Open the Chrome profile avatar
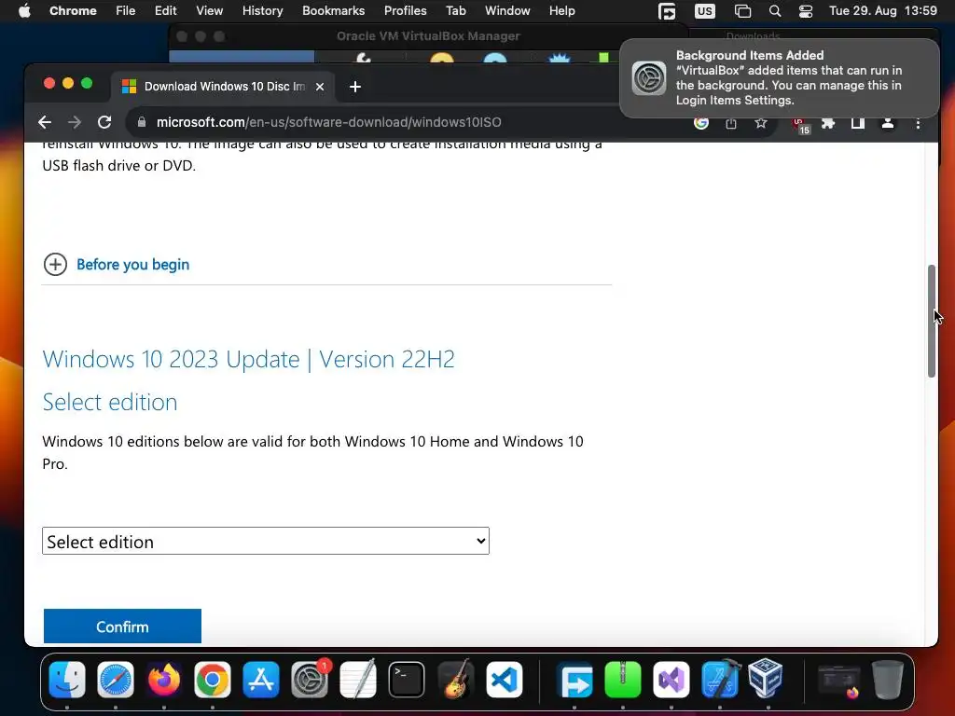955x716 pixels. pos(888,123)
